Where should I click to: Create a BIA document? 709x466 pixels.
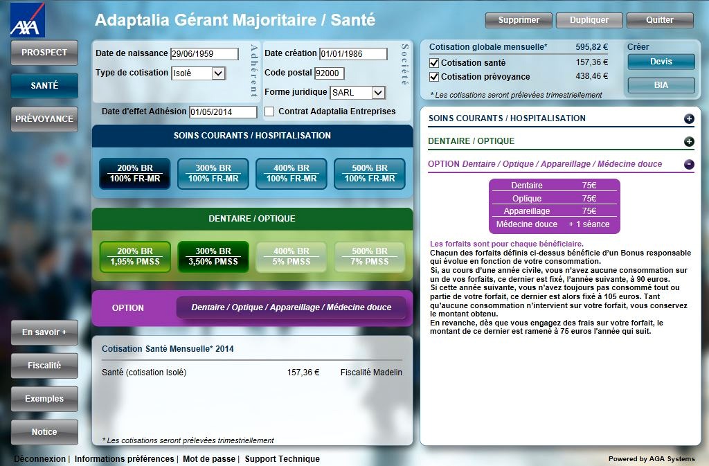(x=661, y=85)
